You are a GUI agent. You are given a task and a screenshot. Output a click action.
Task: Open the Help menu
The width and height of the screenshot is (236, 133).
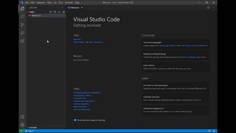pyautogui.click(x=77, y=3)
